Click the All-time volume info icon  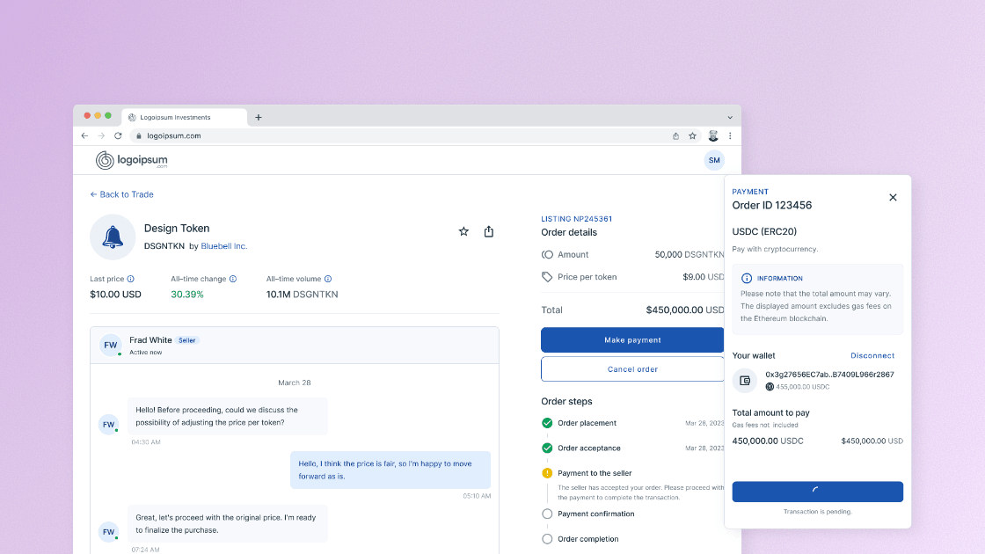click(x=328, y=279)
